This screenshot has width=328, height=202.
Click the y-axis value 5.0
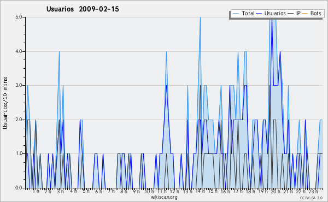click(x=19, y=17)
